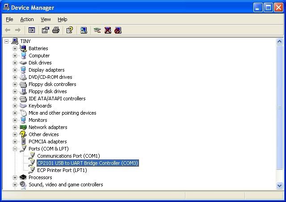Click the Disable device toolbar icon
Image resolution: width=286 pixels, height=202 pixels.
118,30
